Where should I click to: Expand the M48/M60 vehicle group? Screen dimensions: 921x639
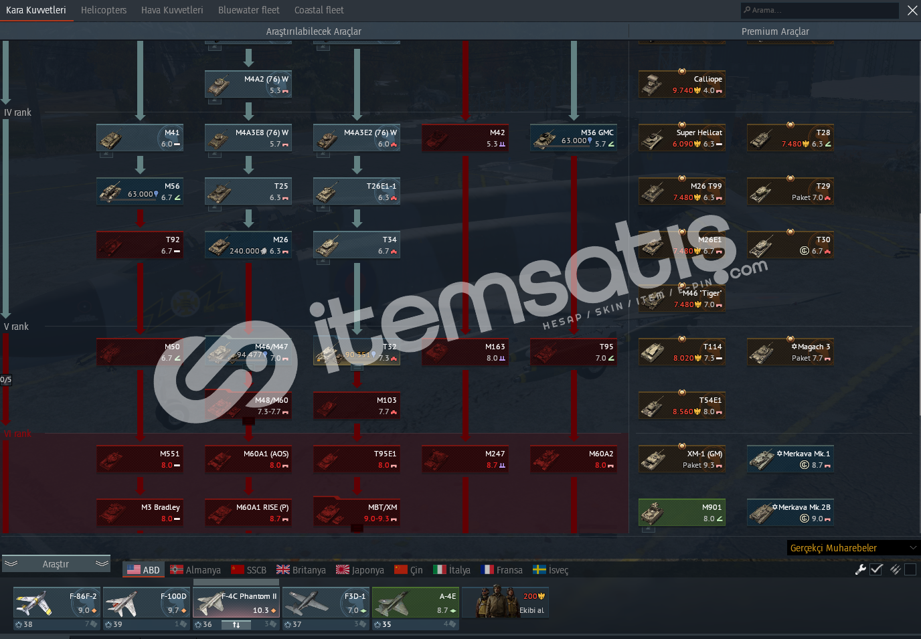248,421
